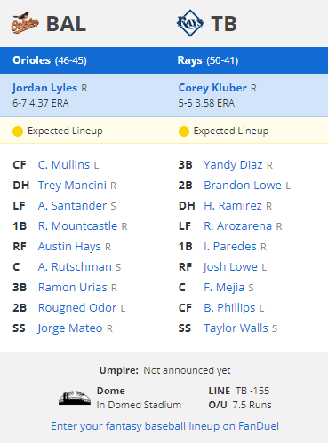Open pitcher Jordan Lyles' profile
The image size is (328, 443).
[x=44, y=88]
